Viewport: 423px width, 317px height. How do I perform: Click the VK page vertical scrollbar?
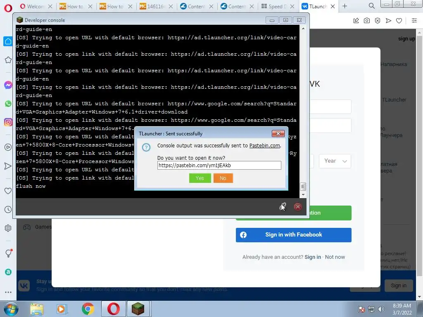coord(419,156)
